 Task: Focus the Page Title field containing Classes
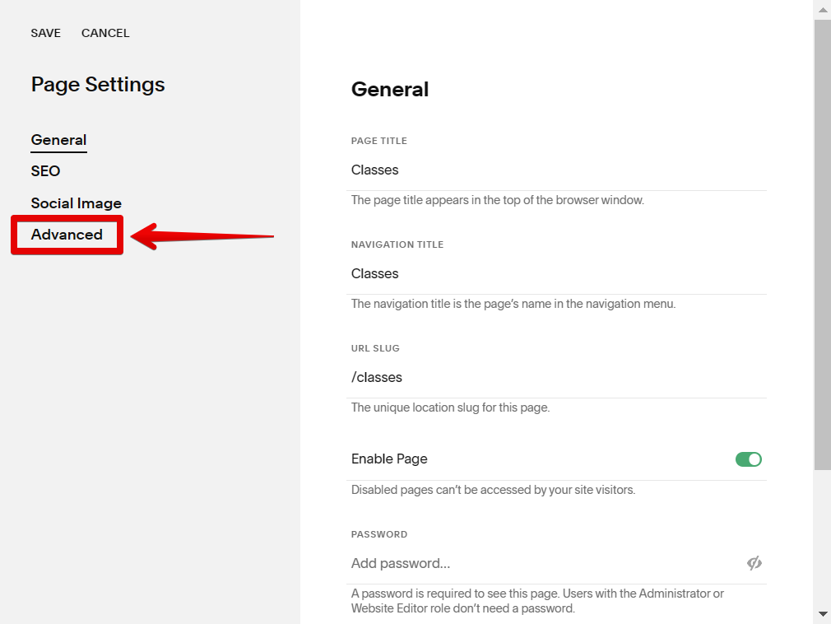point(543,170)
